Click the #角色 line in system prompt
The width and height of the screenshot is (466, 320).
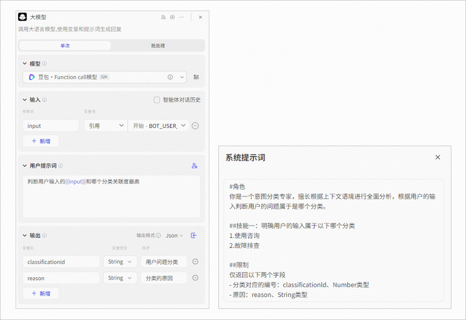click(x=237, y=186)
